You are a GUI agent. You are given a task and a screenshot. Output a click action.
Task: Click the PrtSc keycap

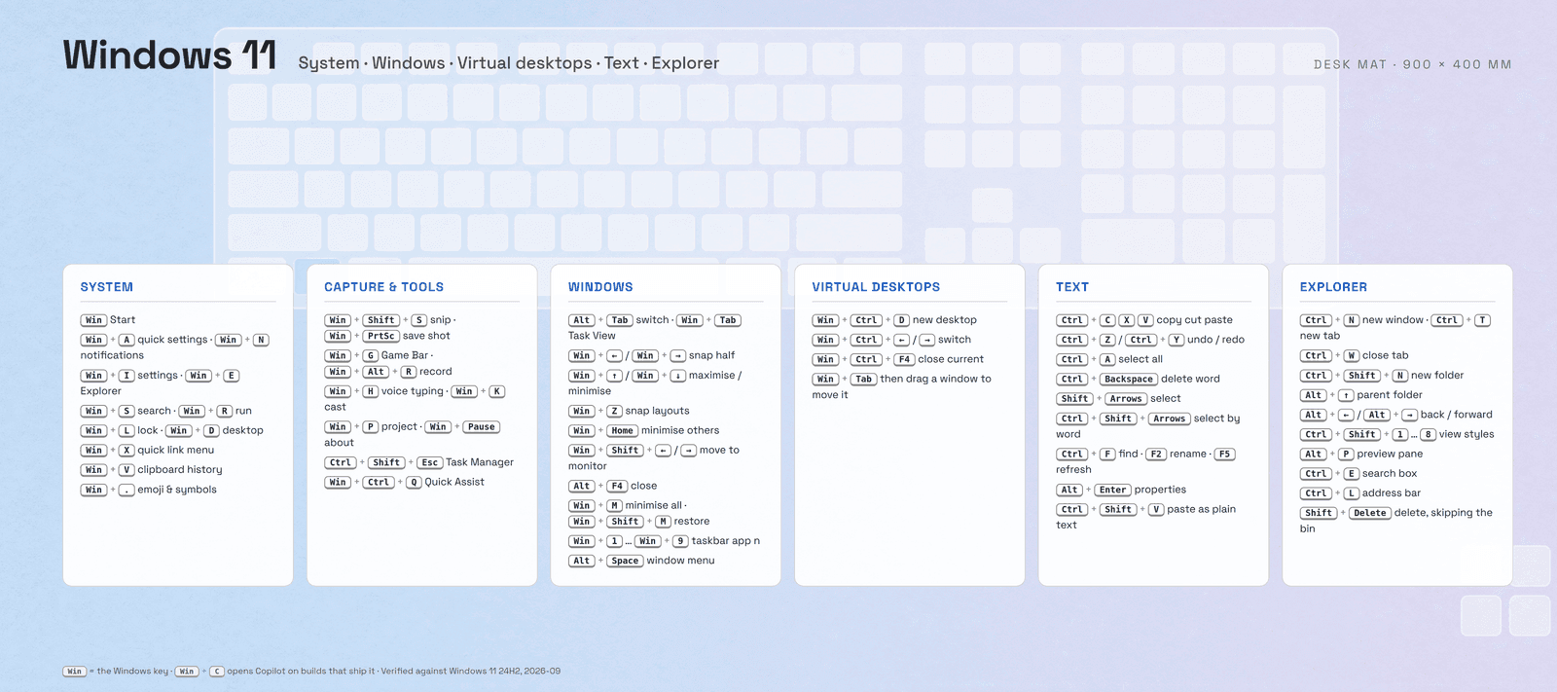pyautogui.click(x=380, y=336)
